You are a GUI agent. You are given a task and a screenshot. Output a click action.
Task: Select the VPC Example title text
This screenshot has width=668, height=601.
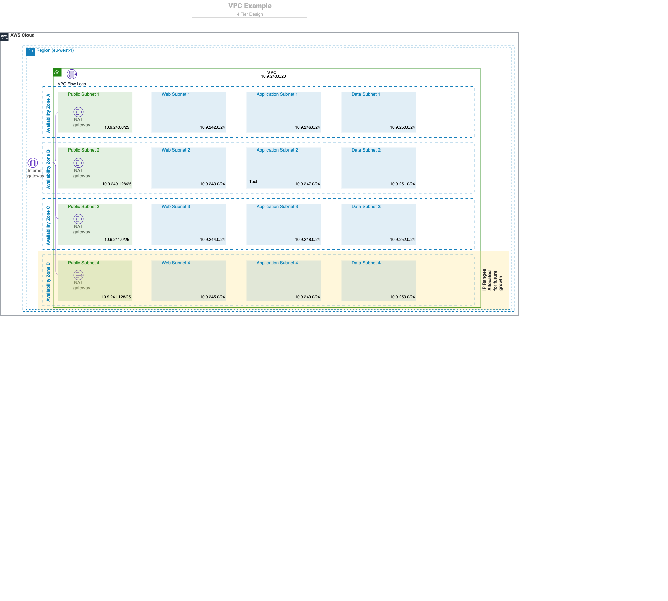click(x=250, y=6)
